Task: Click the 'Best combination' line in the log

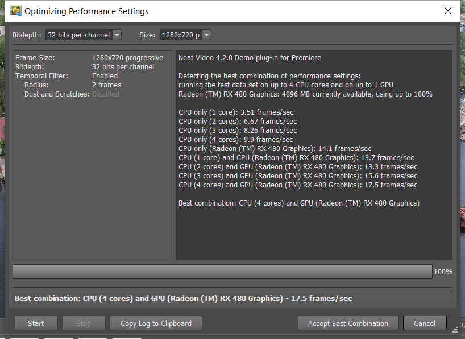Action: tap(299, 203)
